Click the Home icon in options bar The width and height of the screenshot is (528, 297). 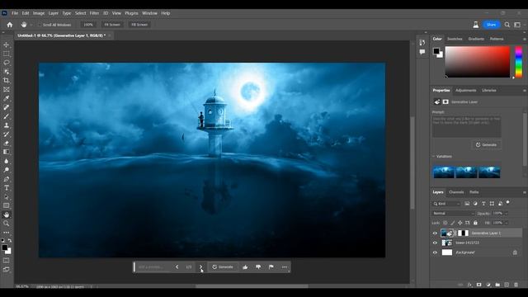[10, 25]
